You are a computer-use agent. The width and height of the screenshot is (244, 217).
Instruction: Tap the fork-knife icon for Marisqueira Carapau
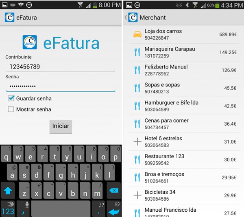click(137, 52)
